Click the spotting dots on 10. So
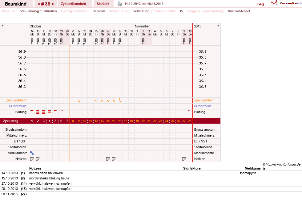 [x=190, y=111]
